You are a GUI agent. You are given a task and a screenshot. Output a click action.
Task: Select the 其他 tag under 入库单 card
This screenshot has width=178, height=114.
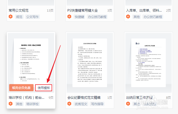coord(137,17)
